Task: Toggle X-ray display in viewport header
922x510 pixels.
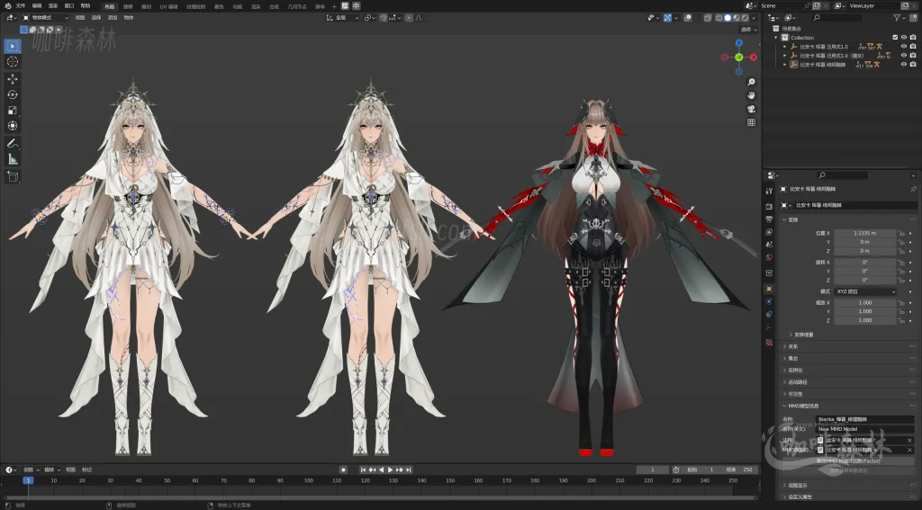Action: click(x=708, y=18)
